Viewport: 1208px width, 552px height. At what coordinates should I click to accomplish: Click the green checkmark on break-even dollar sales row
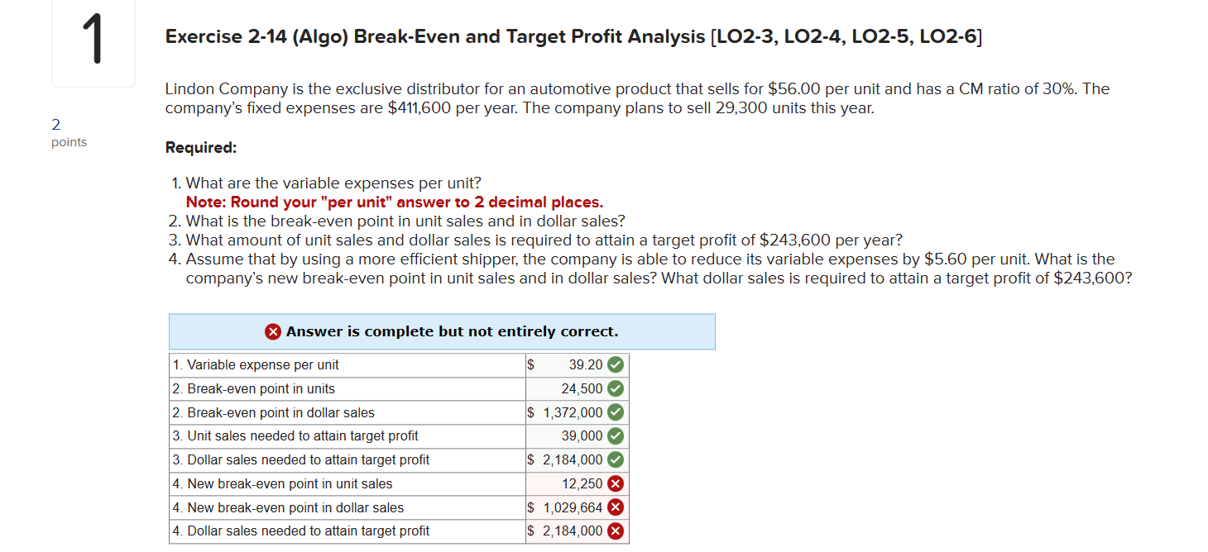(616, 412)
